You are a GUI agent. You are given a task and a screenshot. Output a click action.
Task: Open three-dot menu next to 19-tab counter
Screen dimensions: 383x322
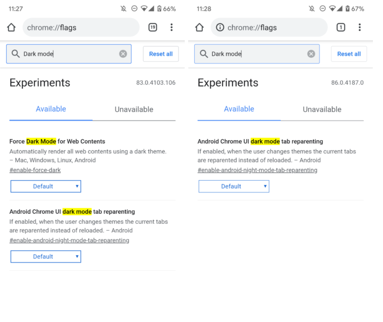point(171,27)
